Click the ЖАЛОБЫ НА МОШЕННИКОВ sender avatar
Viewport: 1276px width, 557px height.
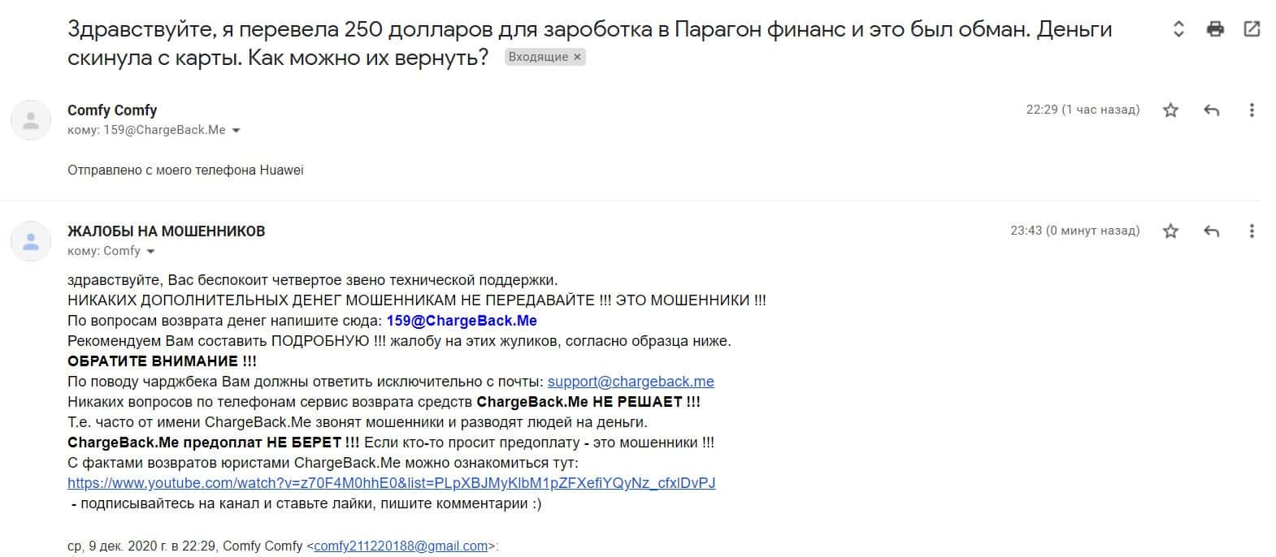click(x=31, y=241)
